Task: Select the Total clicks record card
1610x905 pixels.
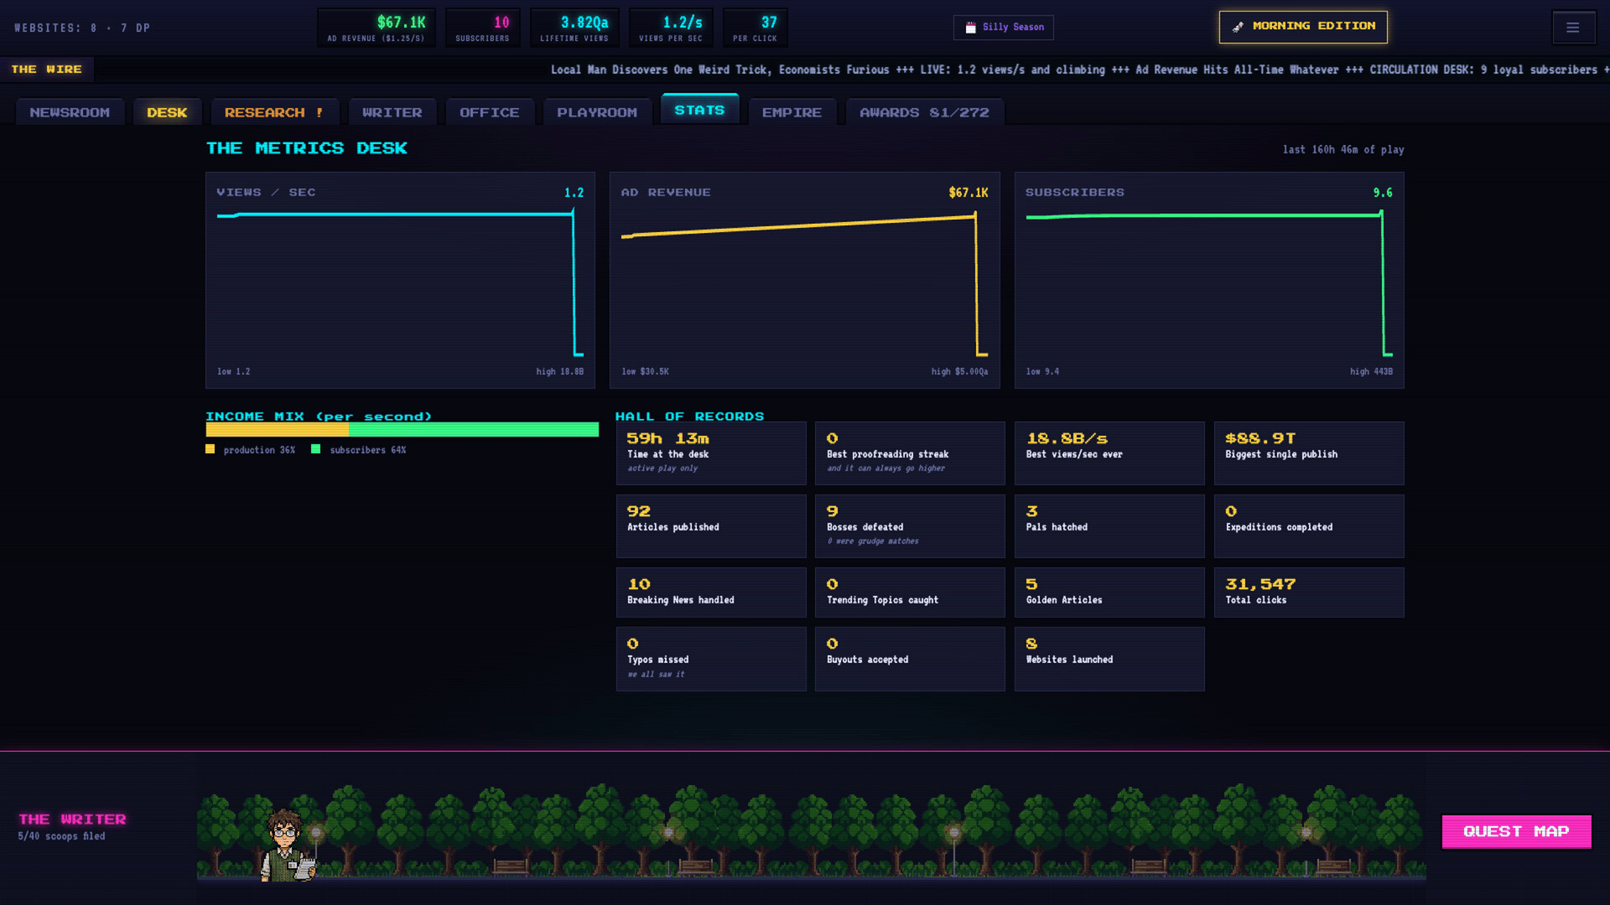Action: tap(1309, 592)
